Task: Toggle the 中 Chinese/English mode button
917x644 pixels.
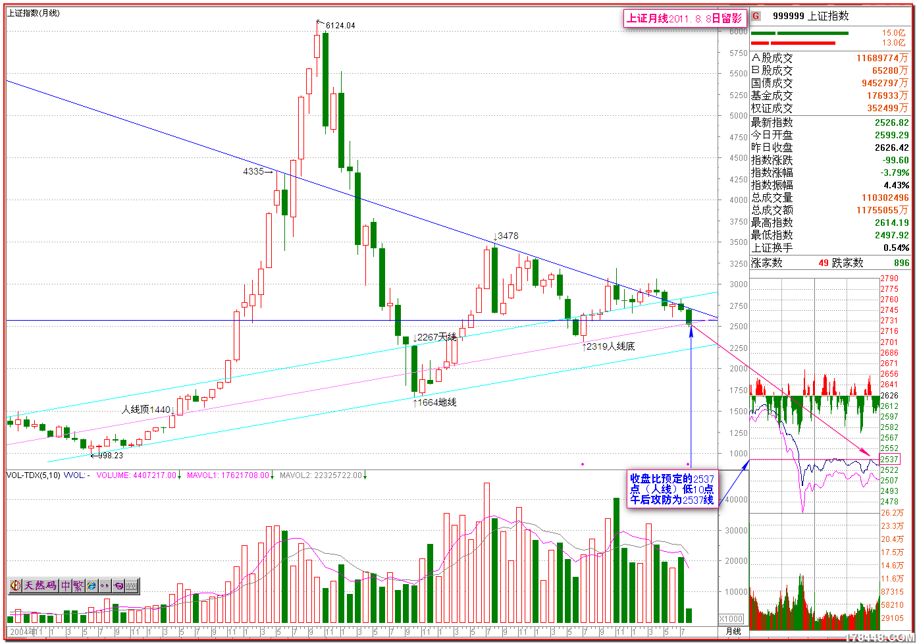Action: (x=66, y=585)
